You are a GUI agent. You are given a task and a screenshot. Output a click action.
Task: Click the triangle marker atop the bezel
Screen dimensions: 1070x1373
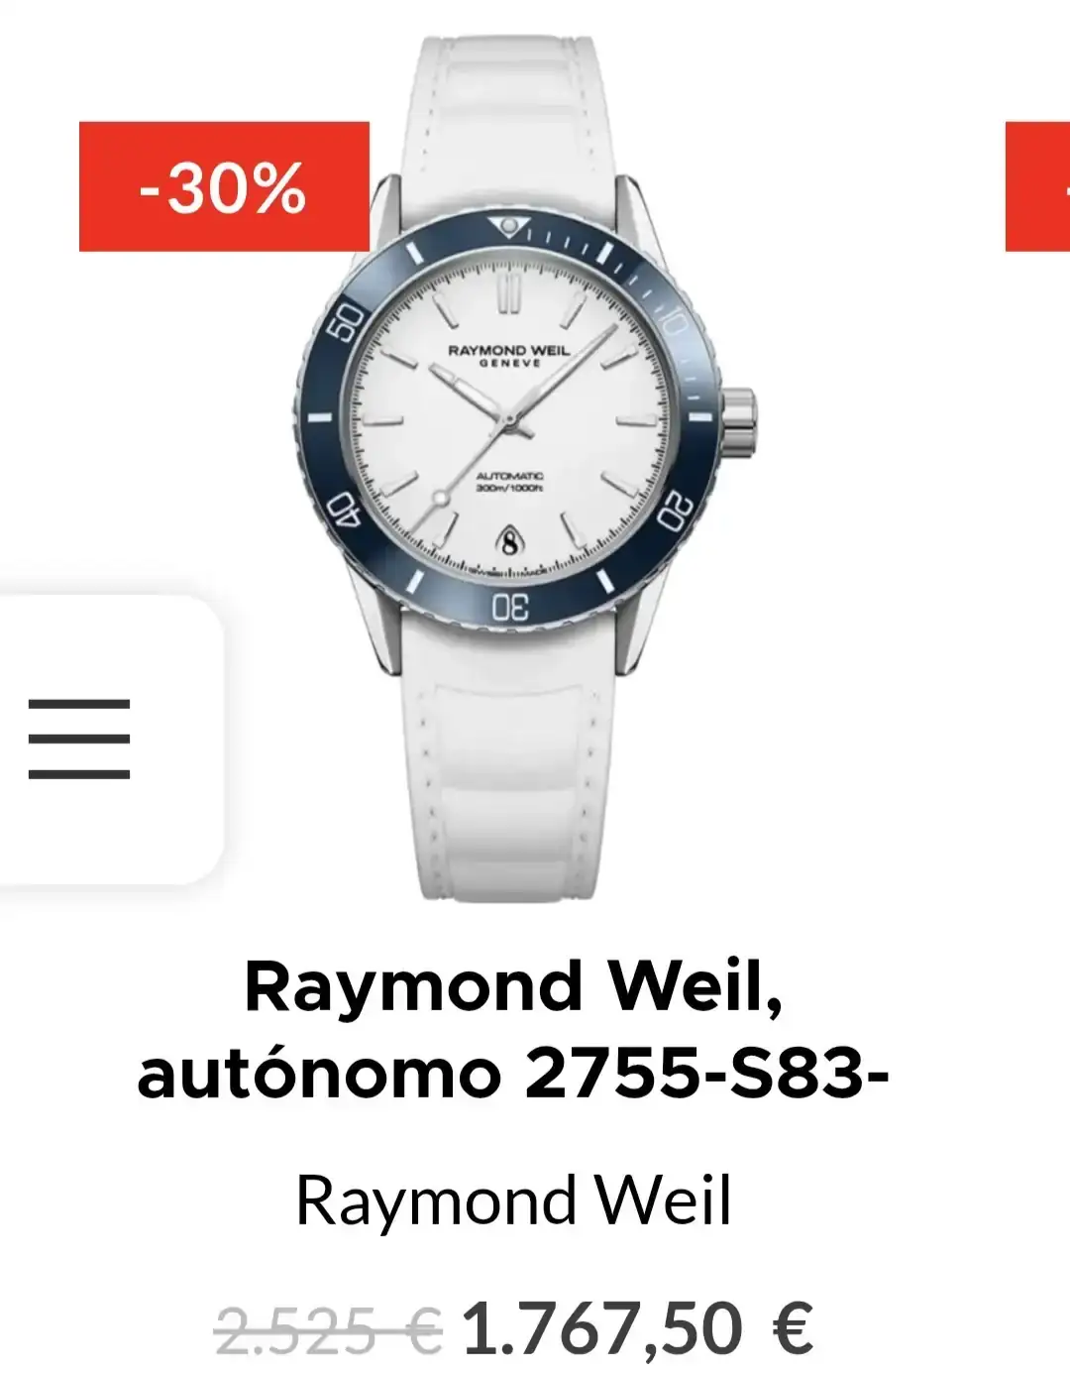coord(509,227)
